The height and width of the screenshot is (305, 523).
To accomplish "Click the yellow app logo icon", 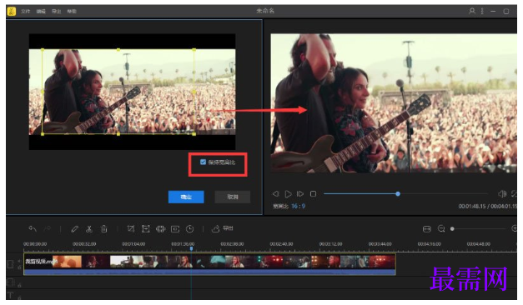I will tap(12, 12).
